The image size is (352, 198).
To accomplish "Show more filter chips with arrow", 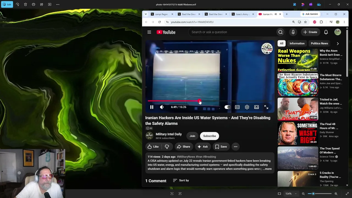I will pyautogui.click(x=338, y=43).
